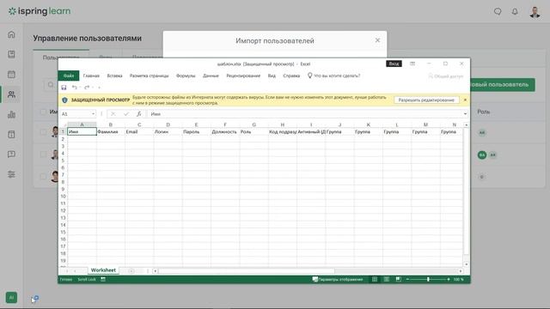Click the zoom in plus button
The width and height of the screenshot is (550, 309).
449,279
